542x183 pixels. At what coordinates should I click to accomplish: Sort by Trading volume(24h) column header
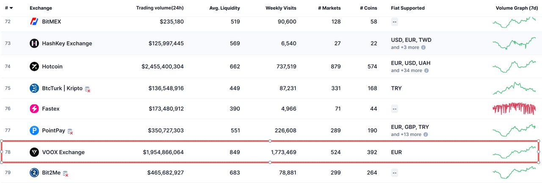(x=160, y=8)
